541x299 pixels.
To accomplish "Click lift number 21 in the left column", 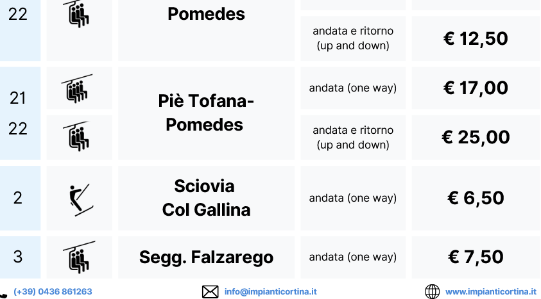I will point(18,98).
